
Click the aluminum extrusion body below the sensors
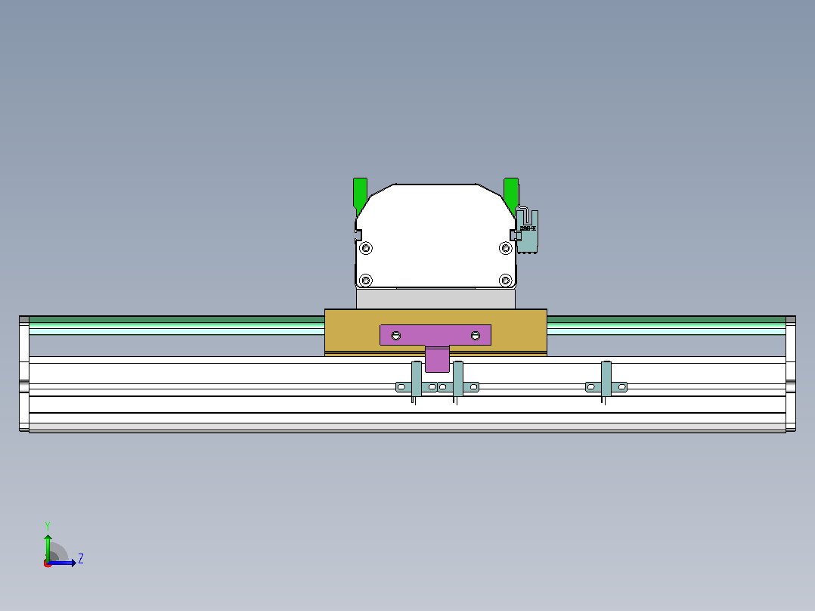pos(407,414)
